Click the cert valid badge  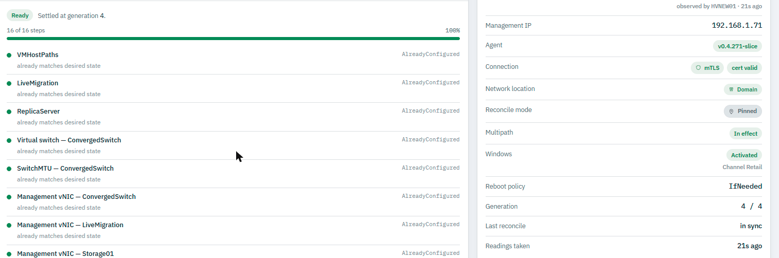(744, 68)
